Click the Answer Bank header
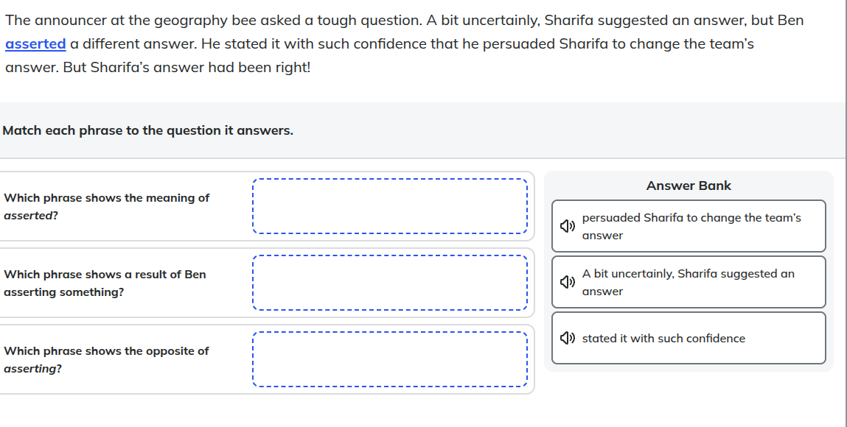The width and height of the screenshot is (847, 427). (x=688, y=186)
